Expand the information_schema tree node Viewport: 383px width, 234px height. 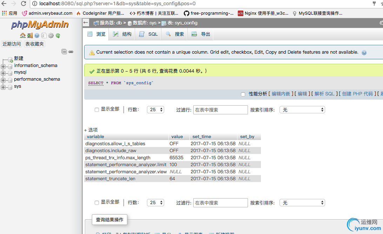click(3, 66)
